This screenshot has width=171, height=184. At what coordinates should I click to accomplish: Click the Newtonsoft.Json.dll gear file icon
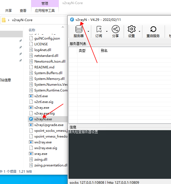[31, 61]
